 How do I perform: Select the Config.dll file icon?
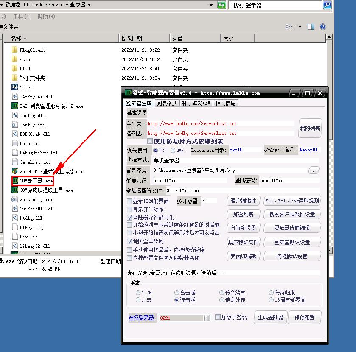(x=15, y=115)
